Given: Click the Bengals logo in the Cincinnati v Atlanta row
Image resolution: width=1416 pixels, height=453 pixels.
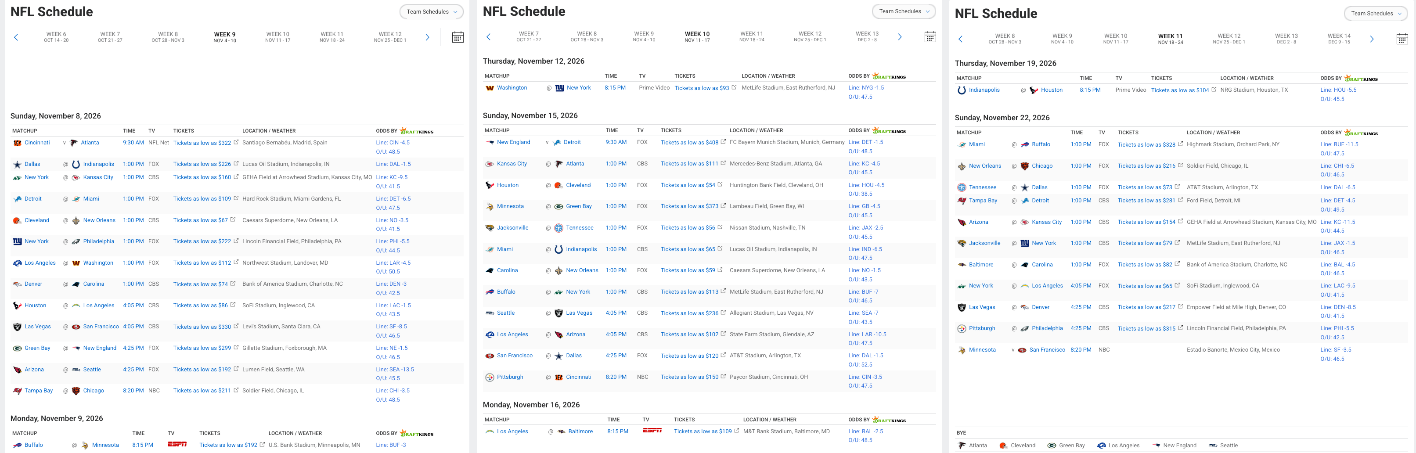Looking at the screenshot, I should [17, 143].
